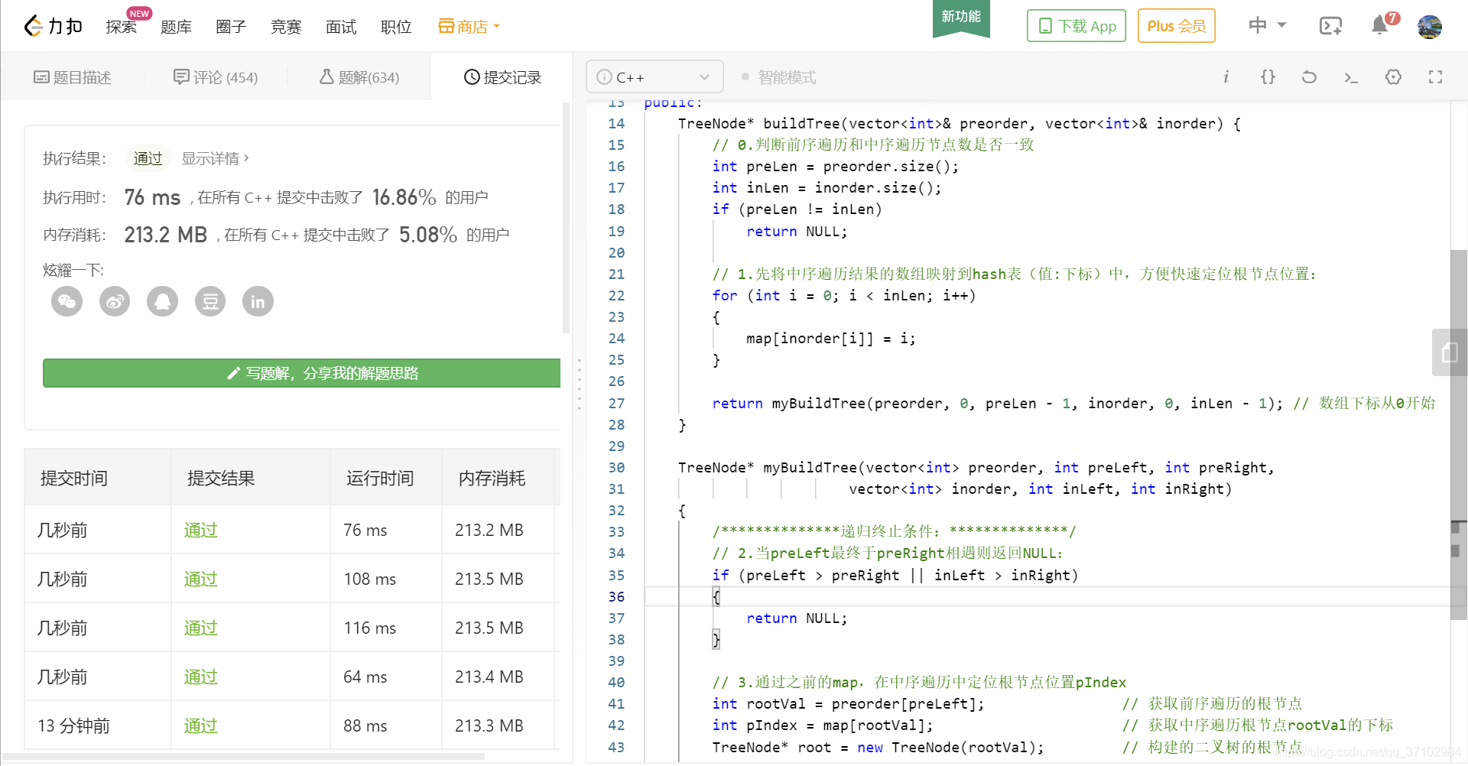The width and height of the screenshot is (1468, 766).
Task: Click the format code braces icon
Action: (x=1268, y=77)
